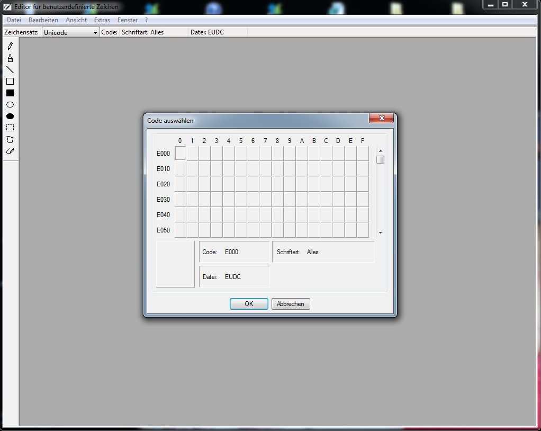
Task: Open the Datei menu
Action: (14, 20)
